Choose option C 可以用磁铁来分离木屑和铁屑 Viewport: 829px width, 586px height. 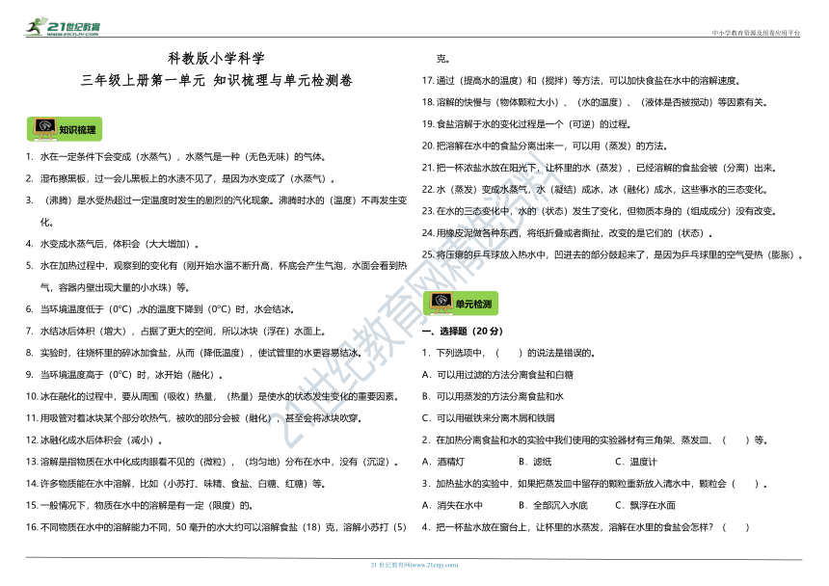pos(489,418)
